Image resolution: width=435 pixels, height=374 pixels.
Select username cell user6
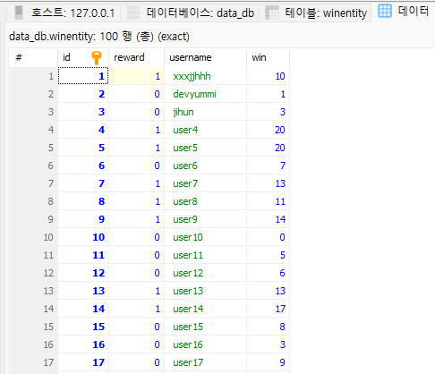205,166
